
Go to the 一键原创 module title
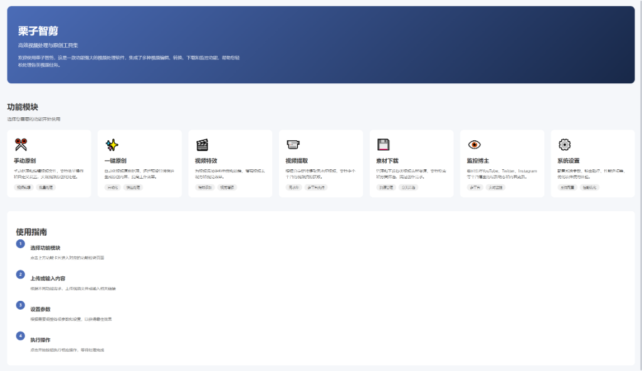(x=115, y=160)
